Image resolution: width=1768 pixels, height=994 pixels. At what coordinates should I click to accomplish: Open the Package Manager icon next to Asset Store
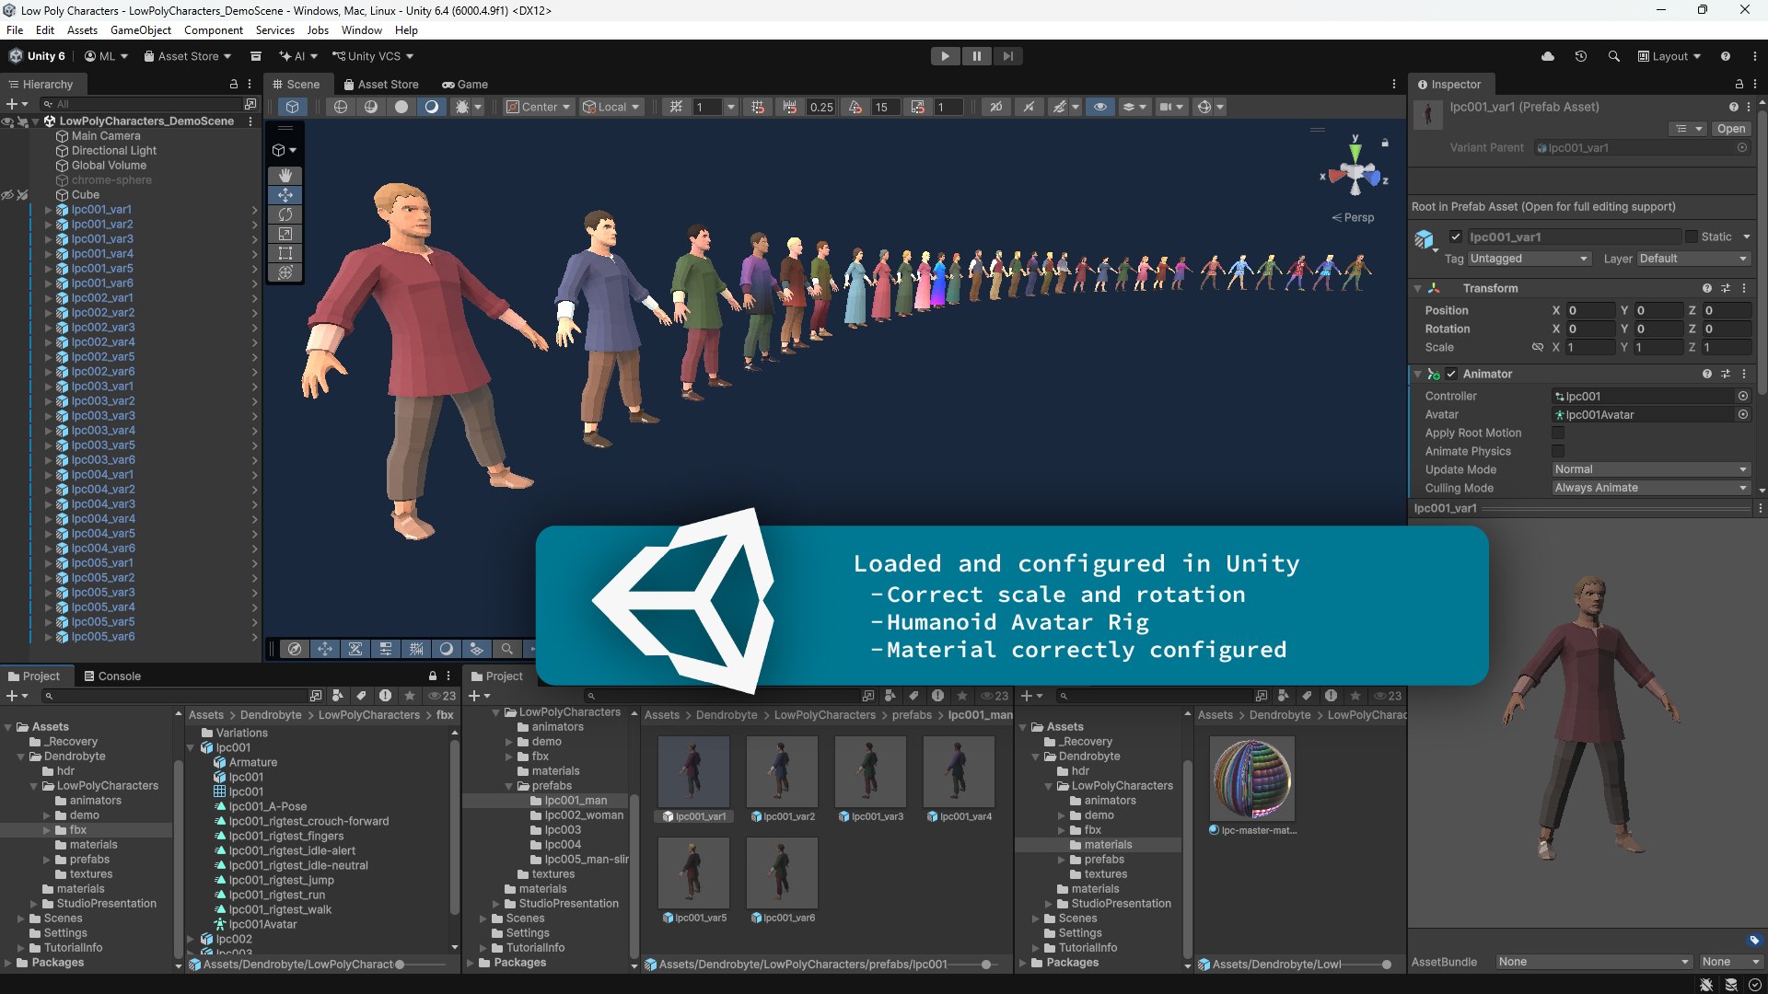(x=256, y=56)
